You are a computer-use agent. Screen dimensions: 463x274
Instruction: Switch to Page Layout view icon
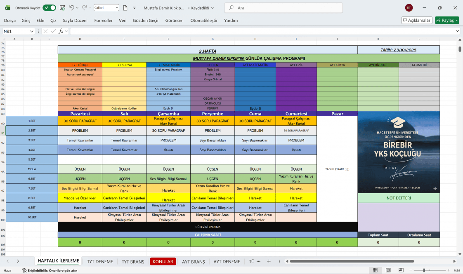388,270
